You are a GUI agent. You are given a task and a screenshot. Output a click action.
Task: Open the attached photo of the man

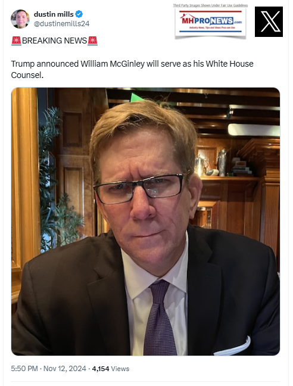tap(146, 222)
